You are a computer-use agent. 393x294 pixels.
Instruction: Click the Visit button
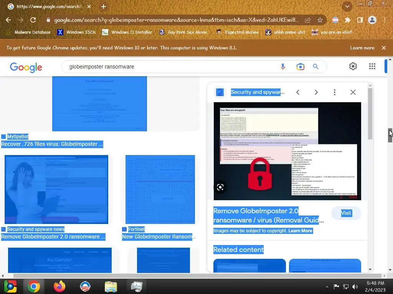pos(346,213)
